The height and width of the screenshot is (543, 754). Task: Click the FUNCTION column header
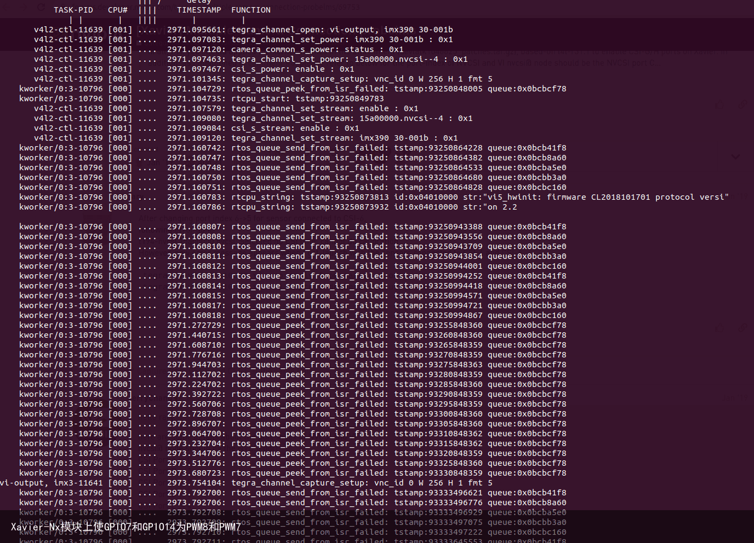pos(251,10)
